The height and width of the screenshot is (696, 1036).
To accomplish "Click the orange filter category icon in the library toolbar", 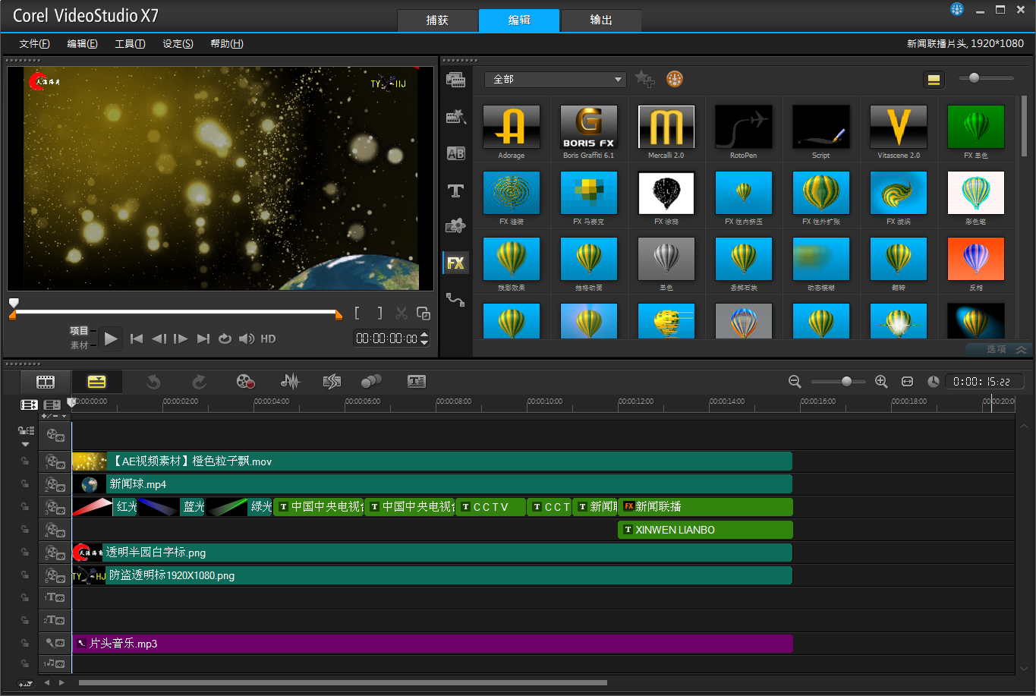I will click(675, 79).
